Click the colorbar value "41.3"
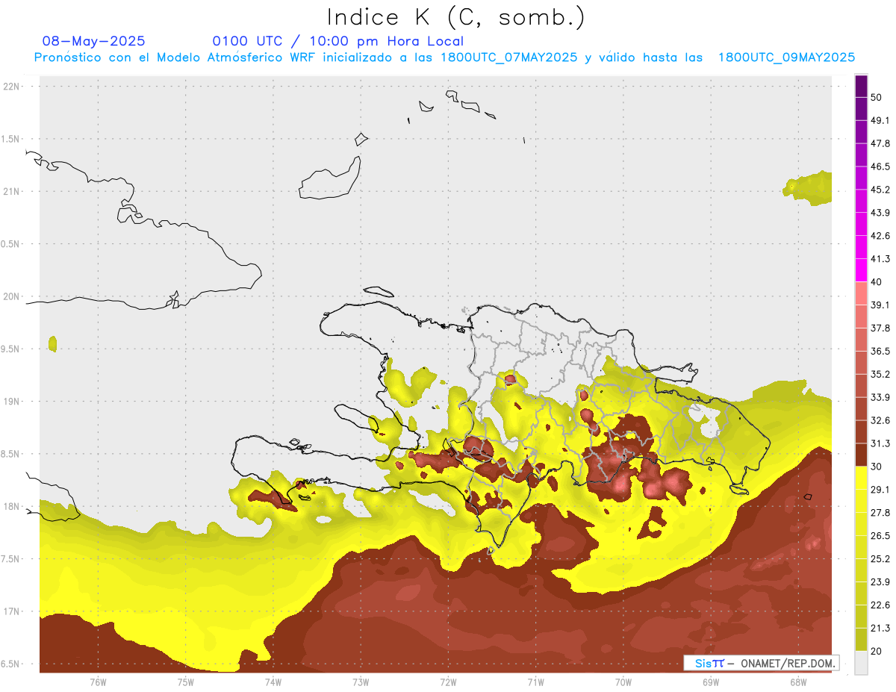The height and width of the screenshot is (692, 896). point(880,259)
